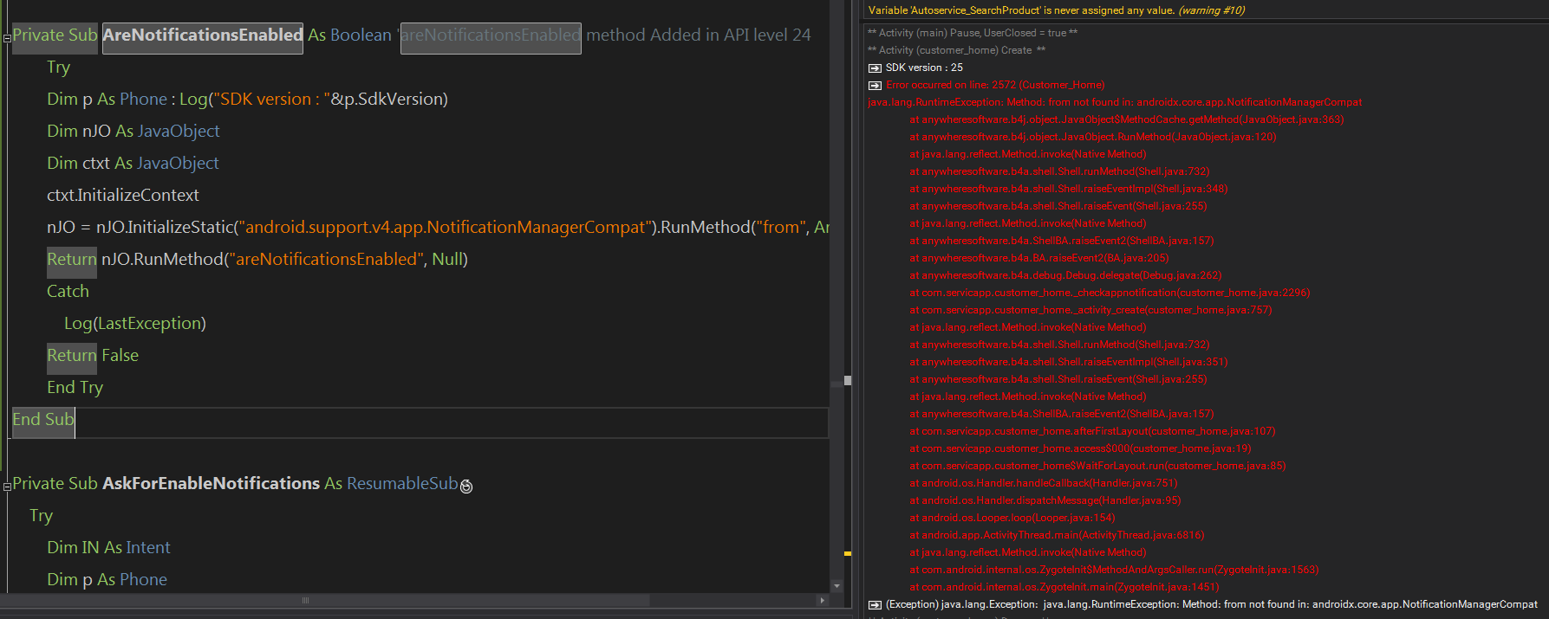The image size is (1549, 619).
Task: Click the Try keyword under AreNotificationsEnabled
Action: (x=58, y=68)
